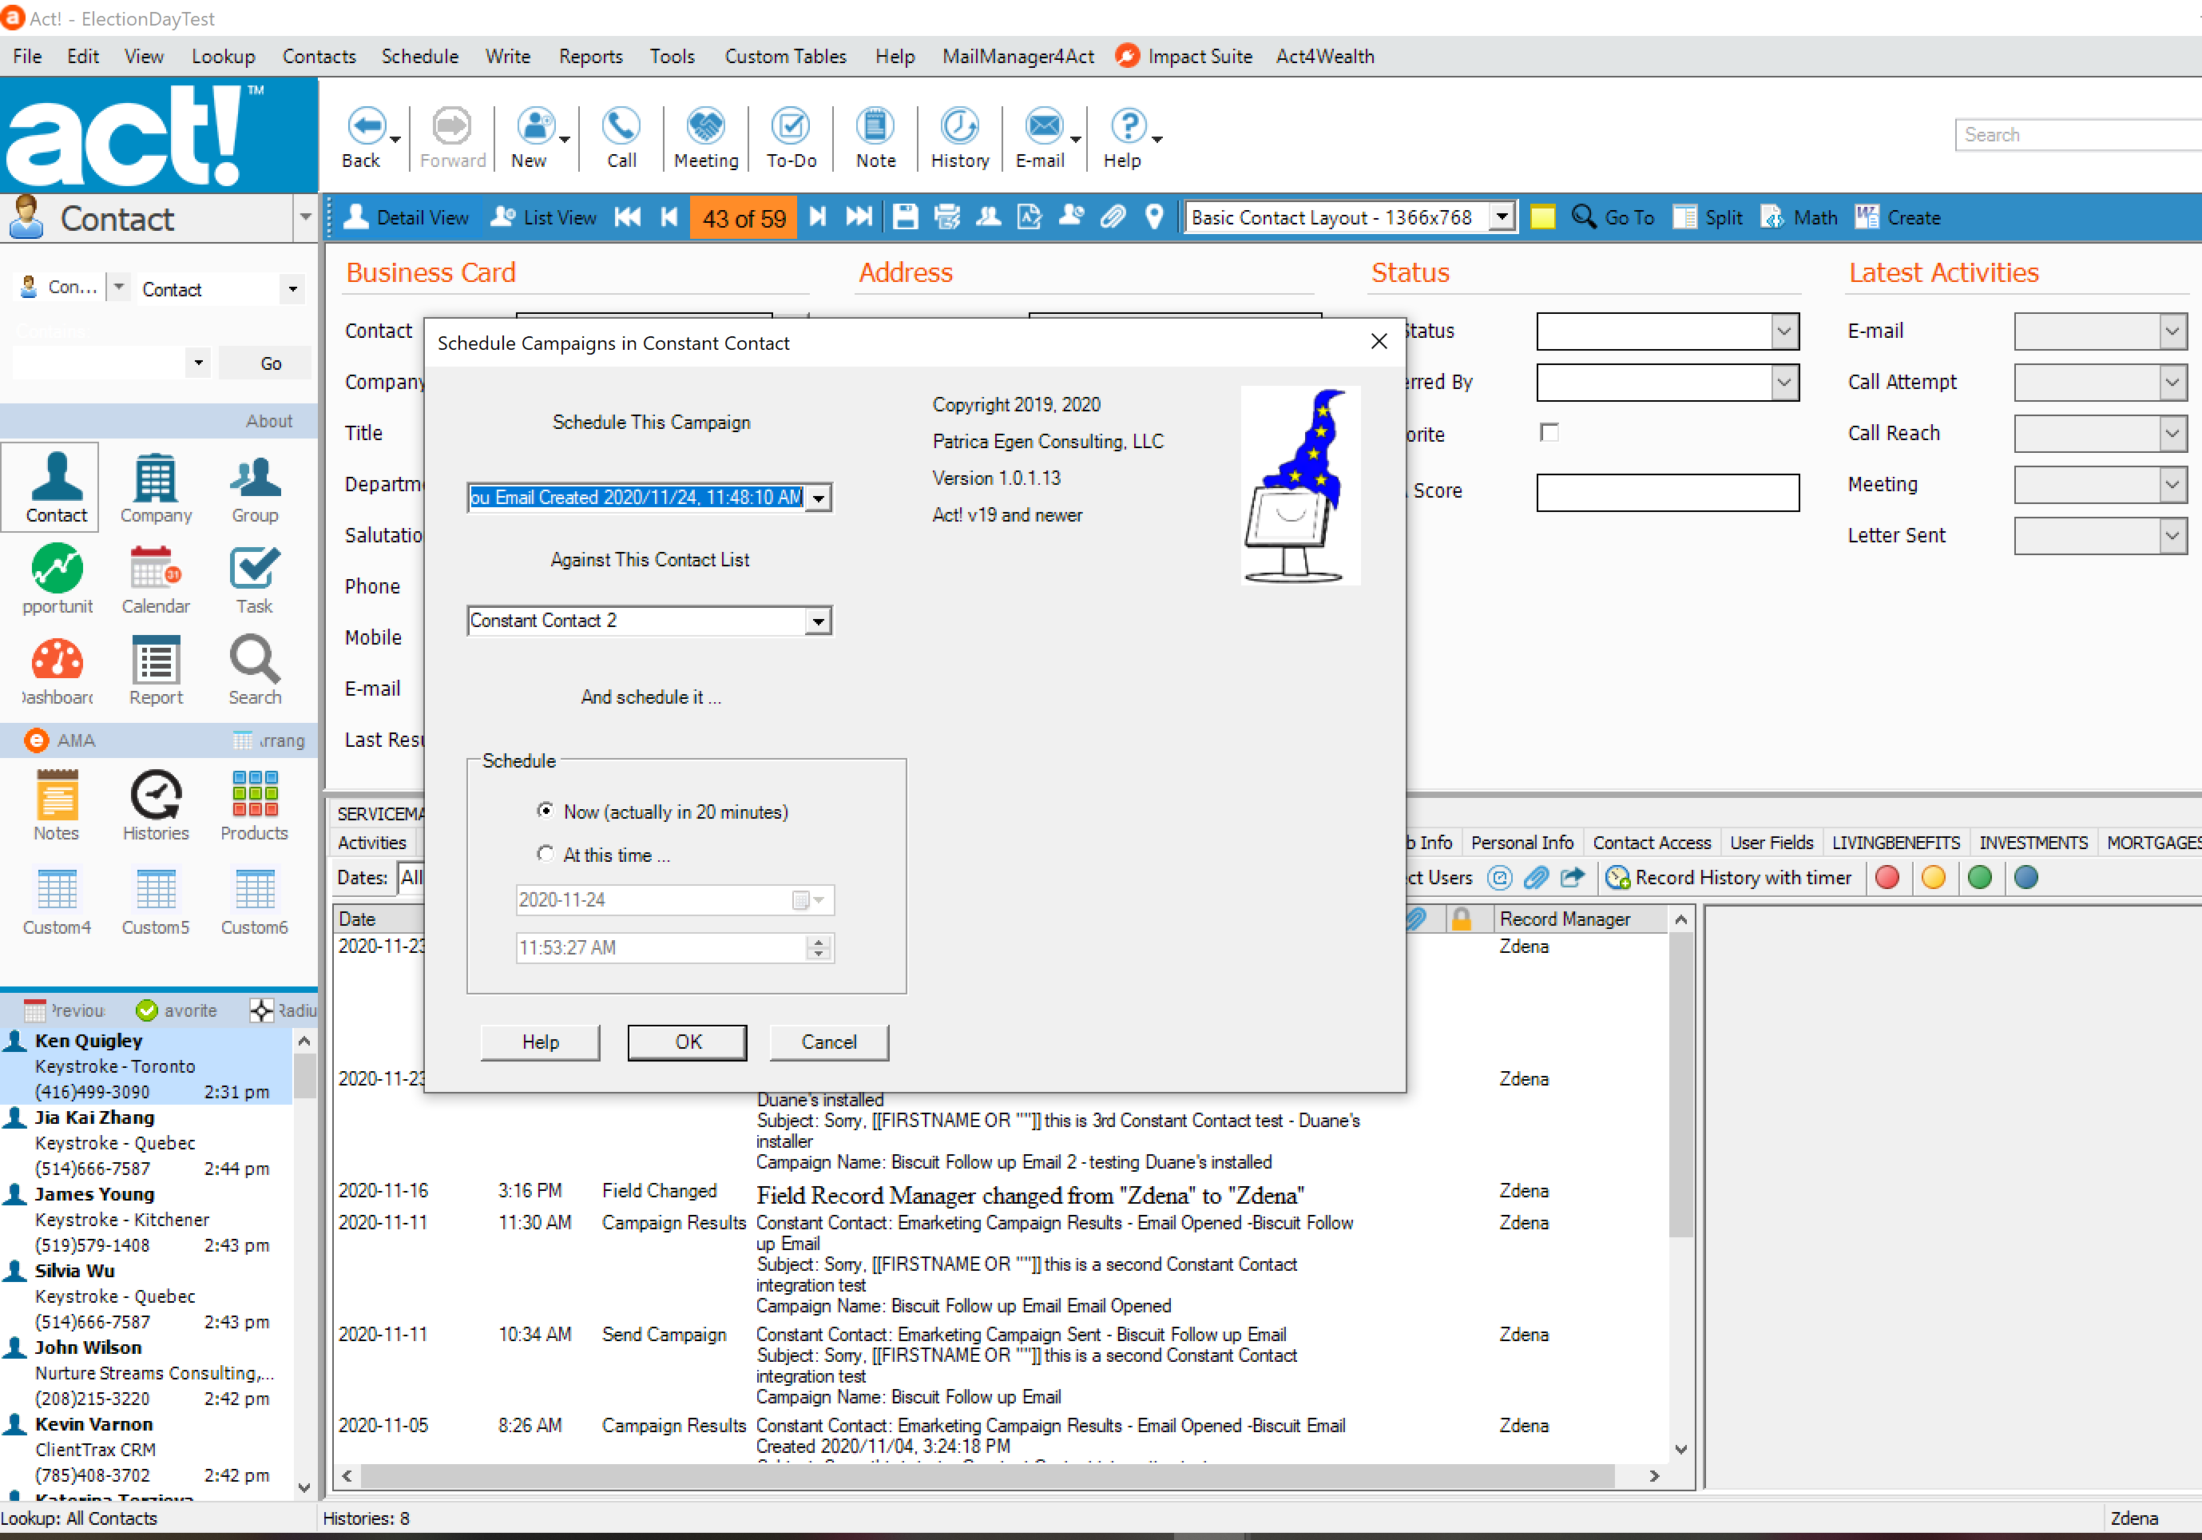Click Help button in Schedule Campaigns dialog
The width and height of the screenshot is (2202, 1540).
[540, 1042]
